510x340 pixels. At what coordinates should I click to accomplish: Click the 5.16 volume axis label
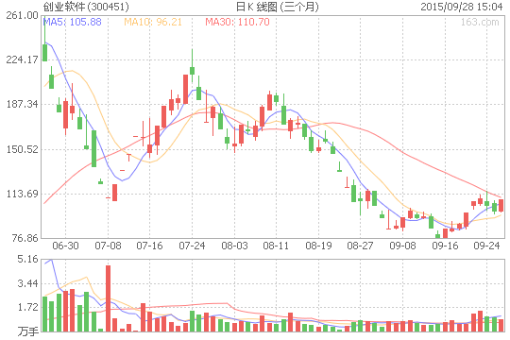(x=27, y=260)
